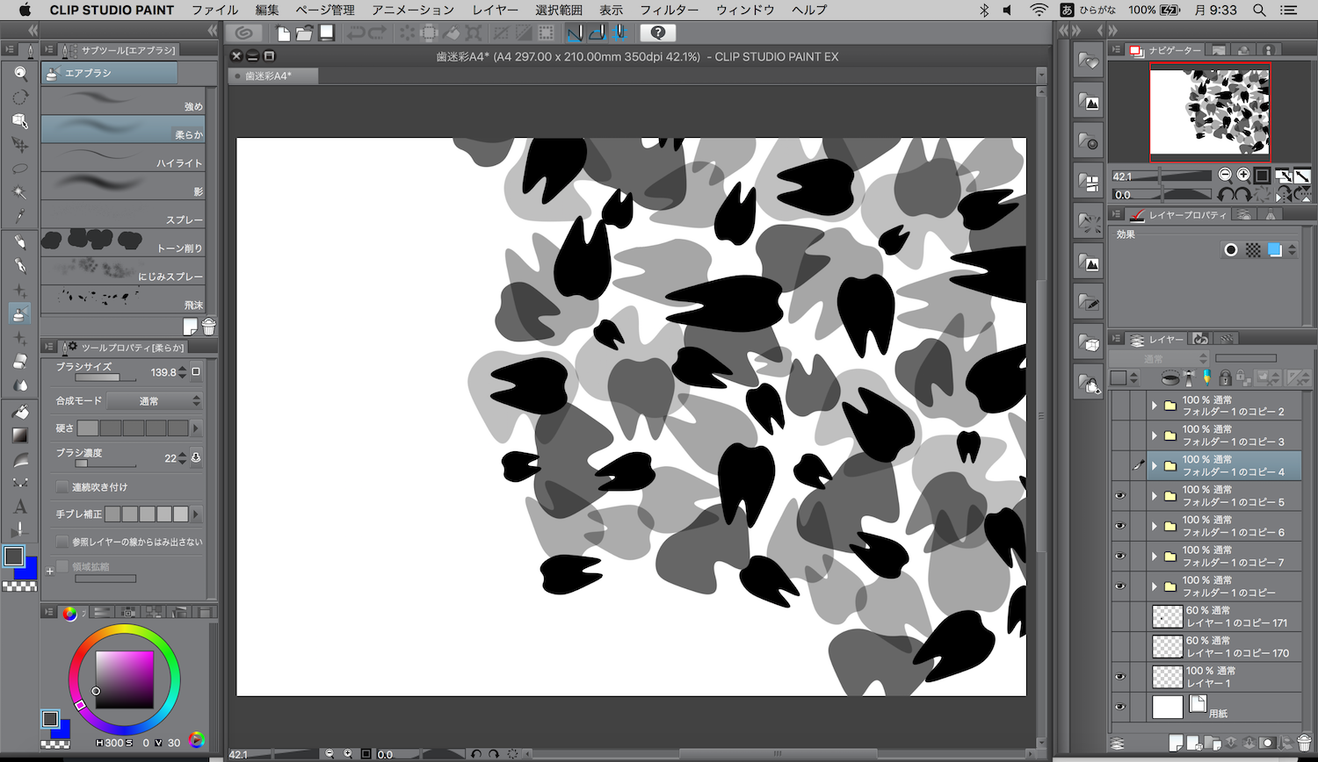The image size is (1318, 762).
Task: Open ファイル menu
Action: (x=214, y=10)
